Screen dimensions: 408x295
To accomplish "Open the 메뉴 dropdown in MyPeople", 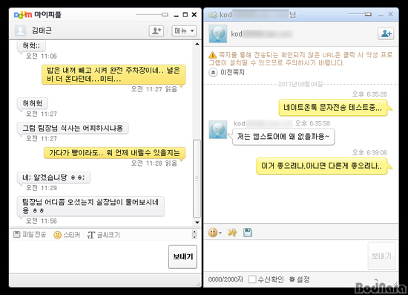I will (x=184, y=30).
